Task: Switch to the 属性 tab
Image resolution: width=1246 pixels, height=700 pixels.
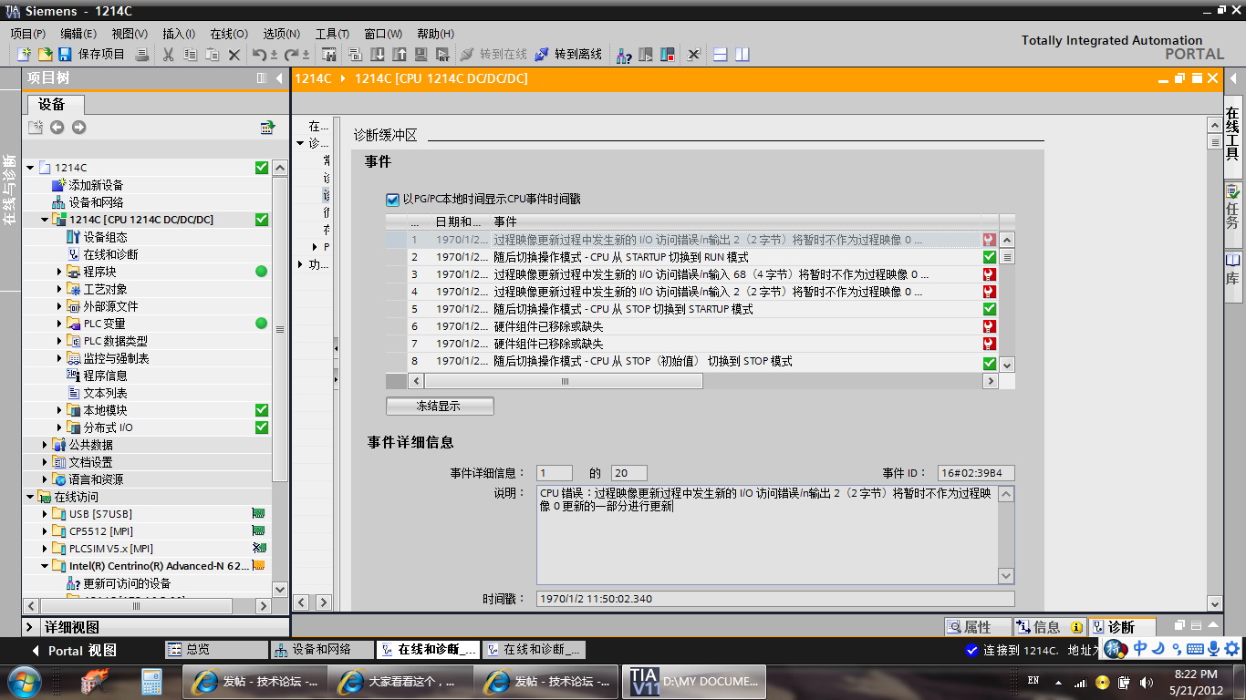Action: [x=977, y=627]
